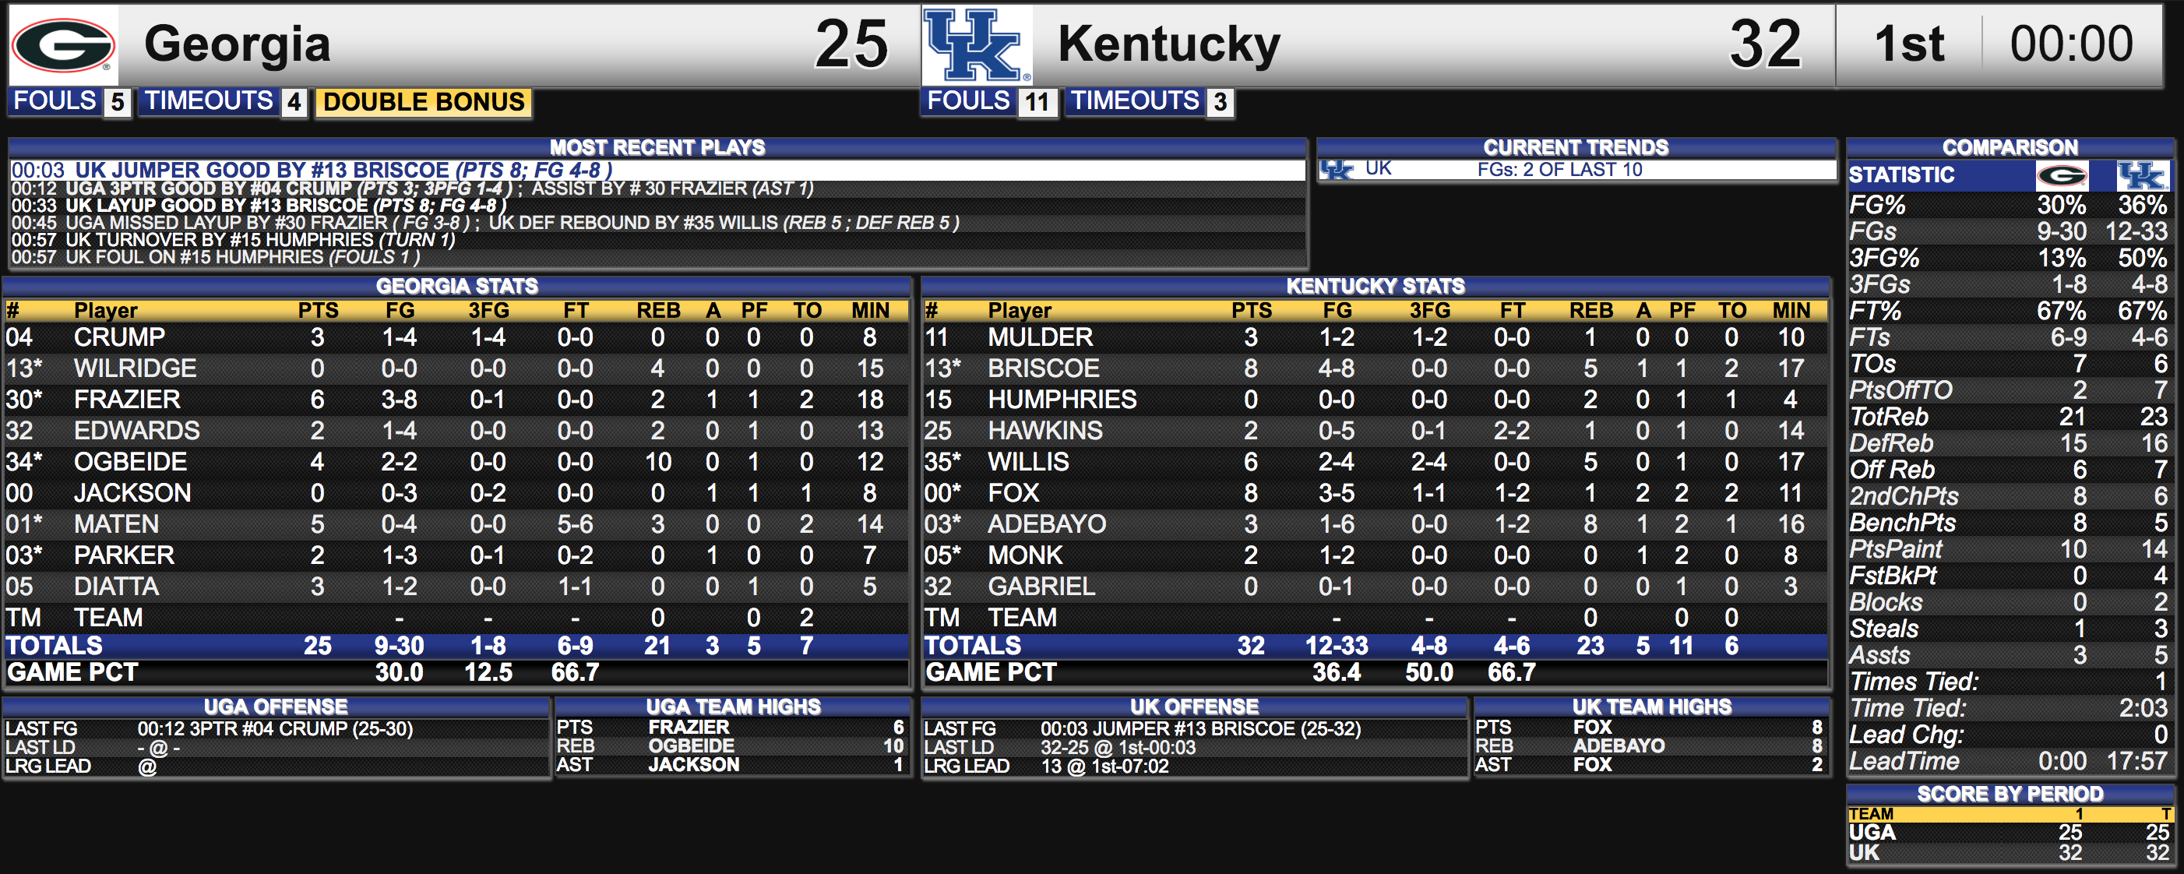The image size is (2184, 874).
Task: Click Georgia FOULS label
Action: tap(55, 101)
